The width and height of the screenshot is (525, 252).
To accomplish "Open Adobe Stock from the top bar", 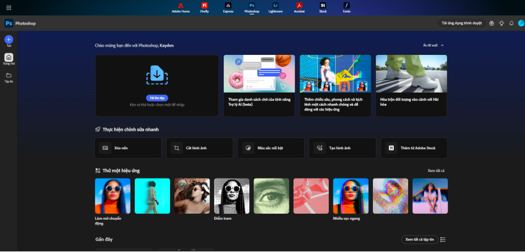I will tap(323, 8).
